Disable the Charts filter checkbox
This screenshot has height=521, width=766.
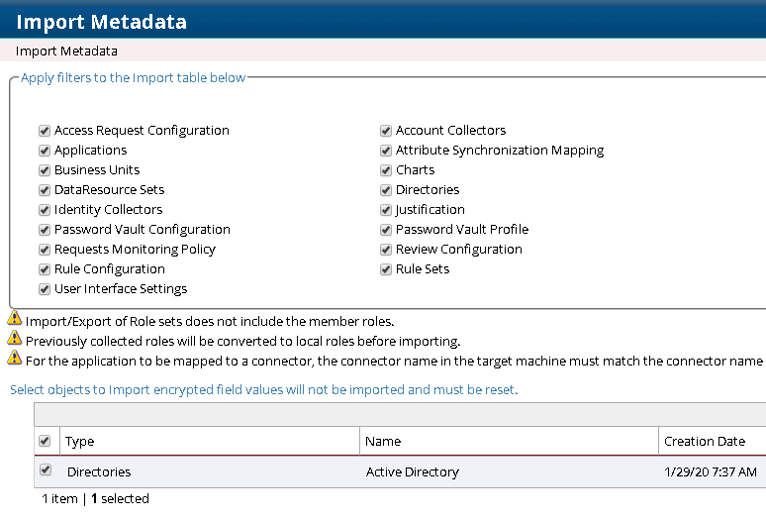pyautogui.click(x=386, y=170)
